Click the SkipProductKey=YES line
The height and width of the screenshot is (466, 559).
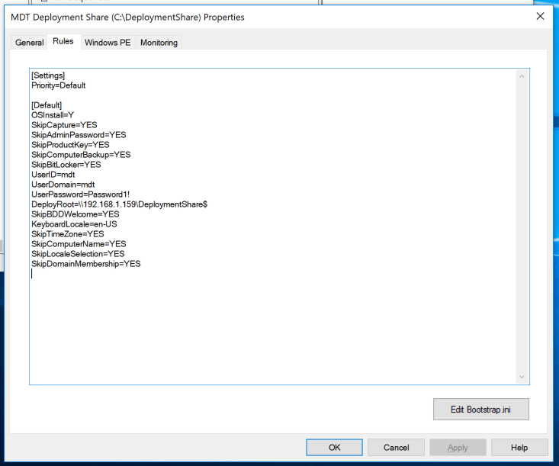(70, 145)
